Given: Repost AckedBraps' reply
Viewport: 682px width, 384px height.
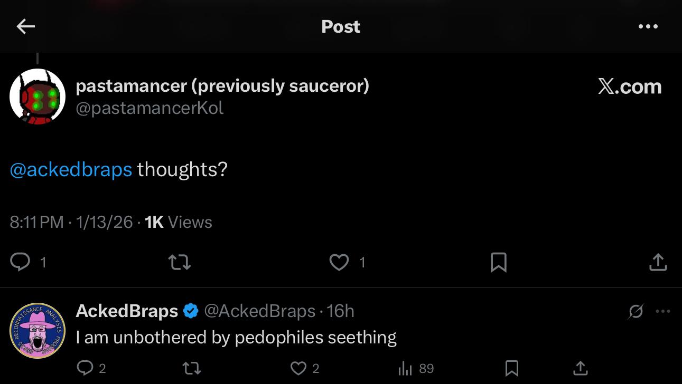Looking at the screenshot, I should click(x=191, y=368).
